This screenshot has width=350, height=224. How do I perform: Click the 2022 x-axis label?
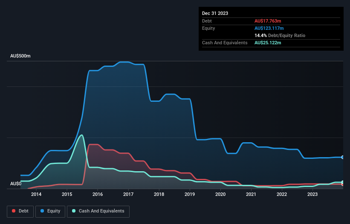[282, 194]
